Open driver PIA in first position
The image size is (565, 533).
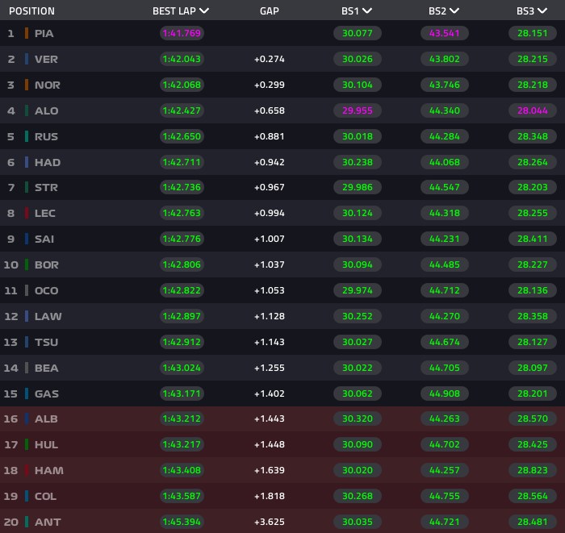click(44, 34)
